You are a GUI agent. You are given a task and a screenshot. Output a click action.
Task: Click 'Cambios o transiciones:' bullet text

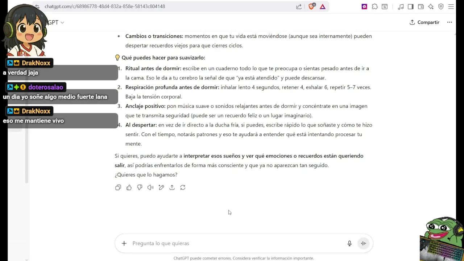coord(154,36)
